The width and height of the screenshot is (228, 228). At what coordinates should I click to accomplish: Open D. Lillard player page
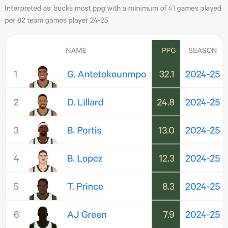85,102
